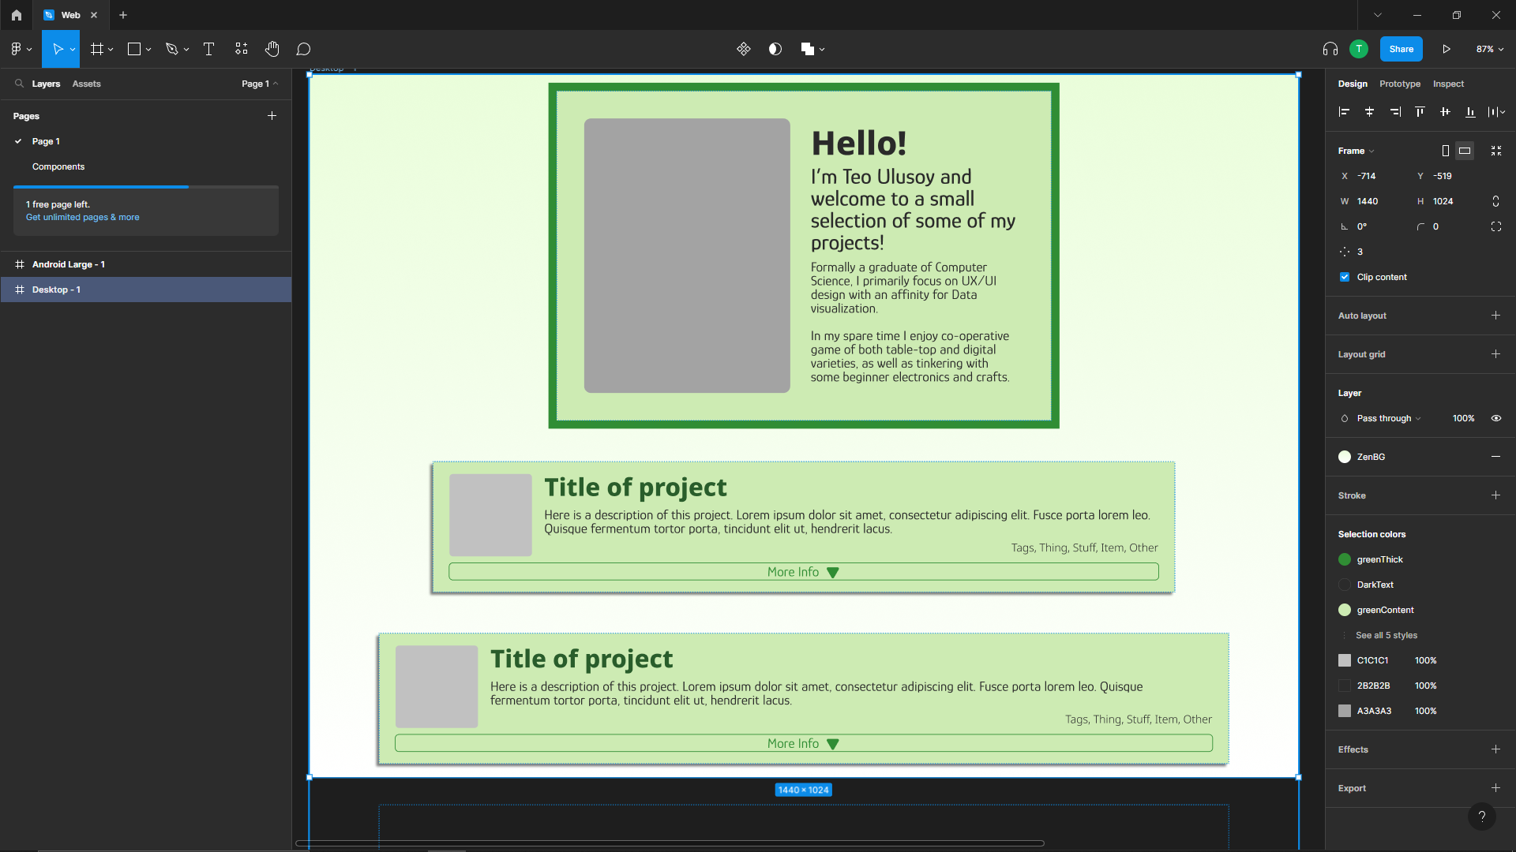Click Get unlimited pages & more link
The image size is (1516, 852).
pos(82,217)
